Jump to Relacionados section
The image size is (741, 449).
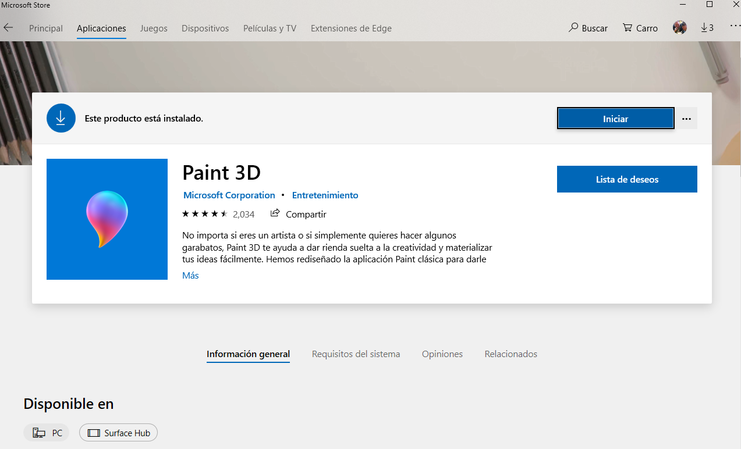point(511,354)
